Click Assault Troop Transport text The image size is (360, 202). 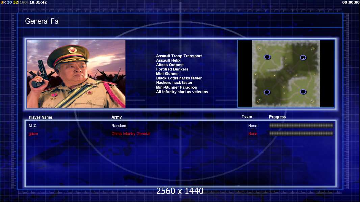179,56
